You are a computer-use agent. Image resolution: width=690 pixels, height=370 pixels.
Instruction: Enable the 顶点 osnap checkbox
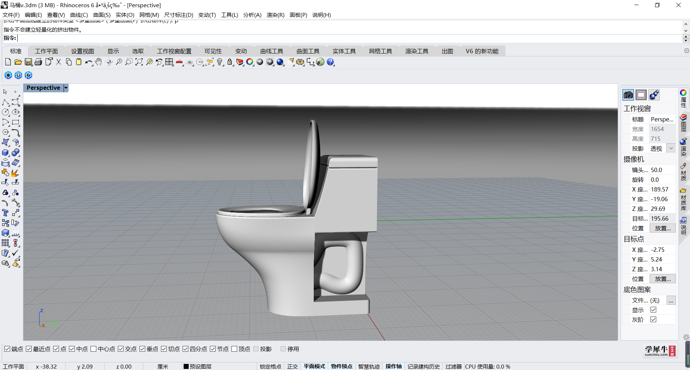pos(234,349)
